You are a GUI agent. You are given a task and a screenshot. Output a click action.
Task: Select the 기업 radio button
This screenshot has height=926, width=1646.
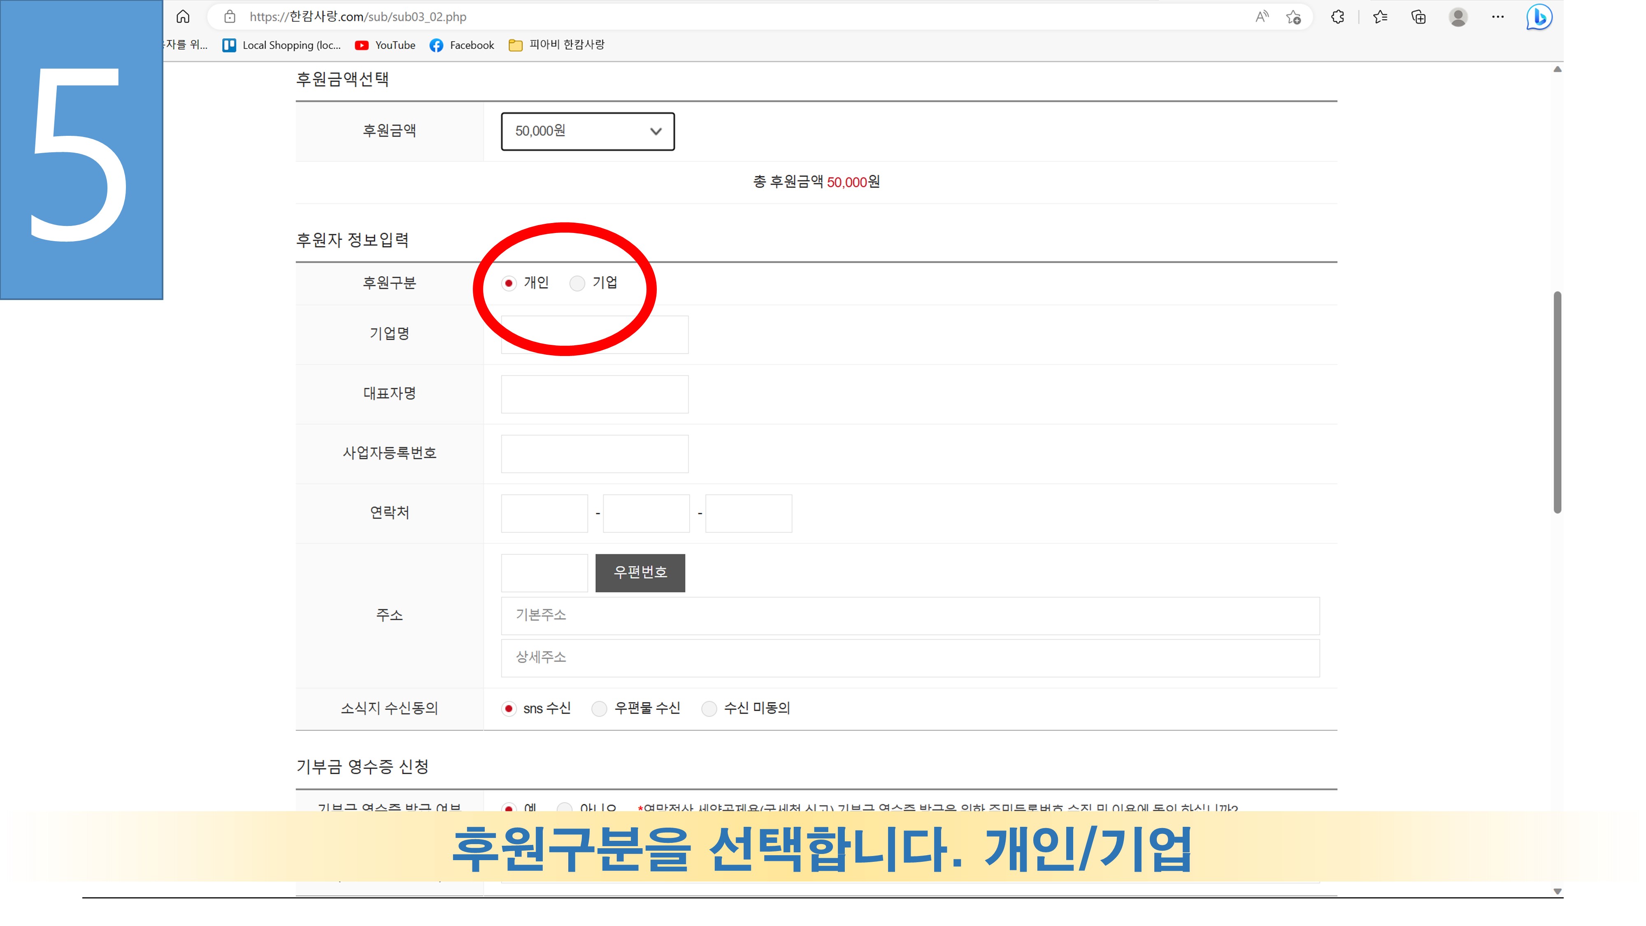(x=577, y=283)
